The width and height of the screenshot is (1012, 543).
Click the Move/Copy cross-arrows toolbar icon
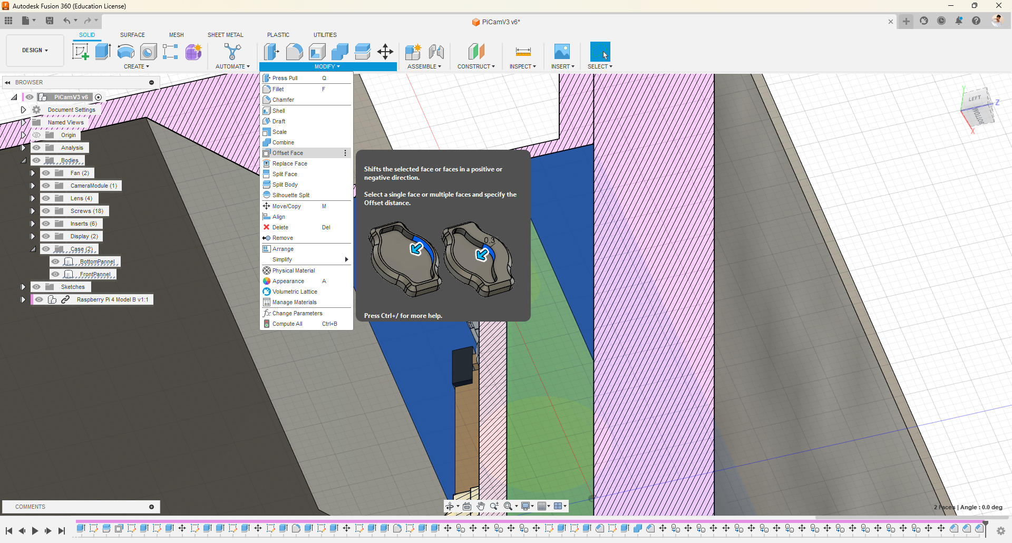[x=385, y=52]
